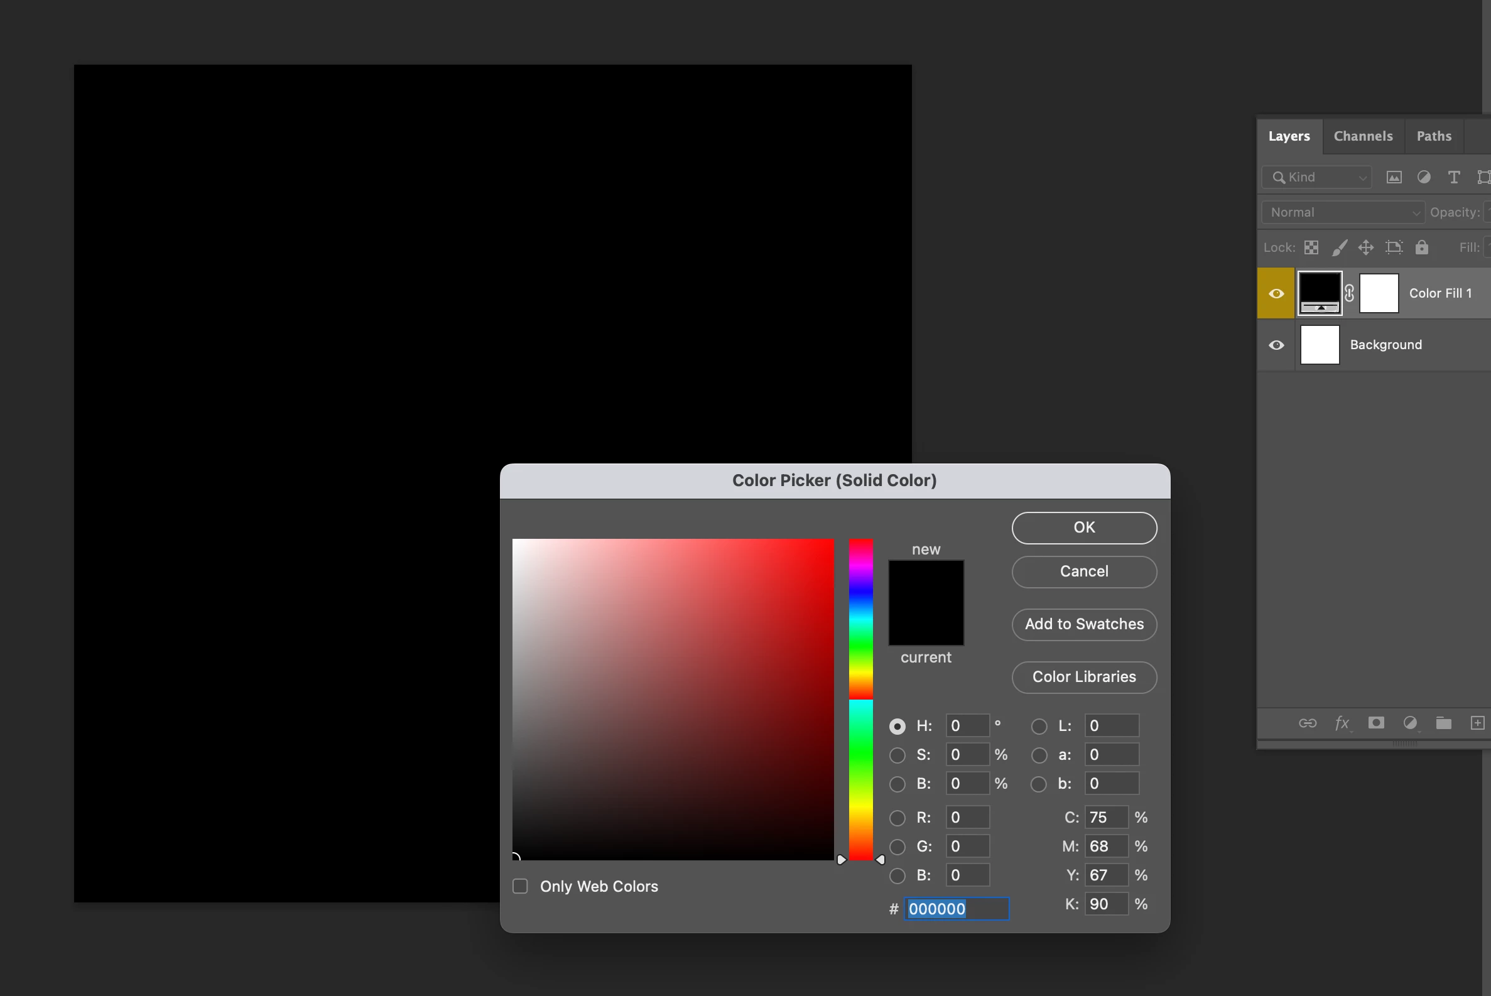This screenshot has height=996, width=1491.
Task: Filter layers by pixel layer icon
Action: click(1394, 177)
